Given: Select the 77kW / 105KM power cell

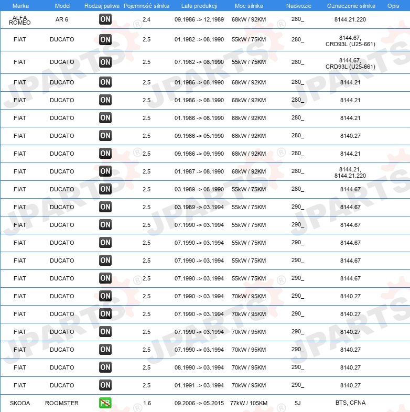Looking at the screenshot, I should (x=249, y=403).
